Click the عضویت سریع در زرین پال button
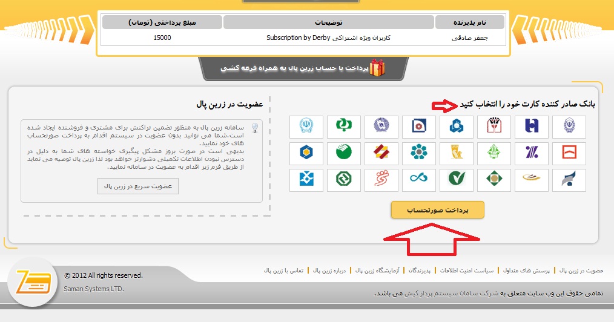The height and width of the screenshot is (322, 614). pyautogui.click(x=138, y=186)
